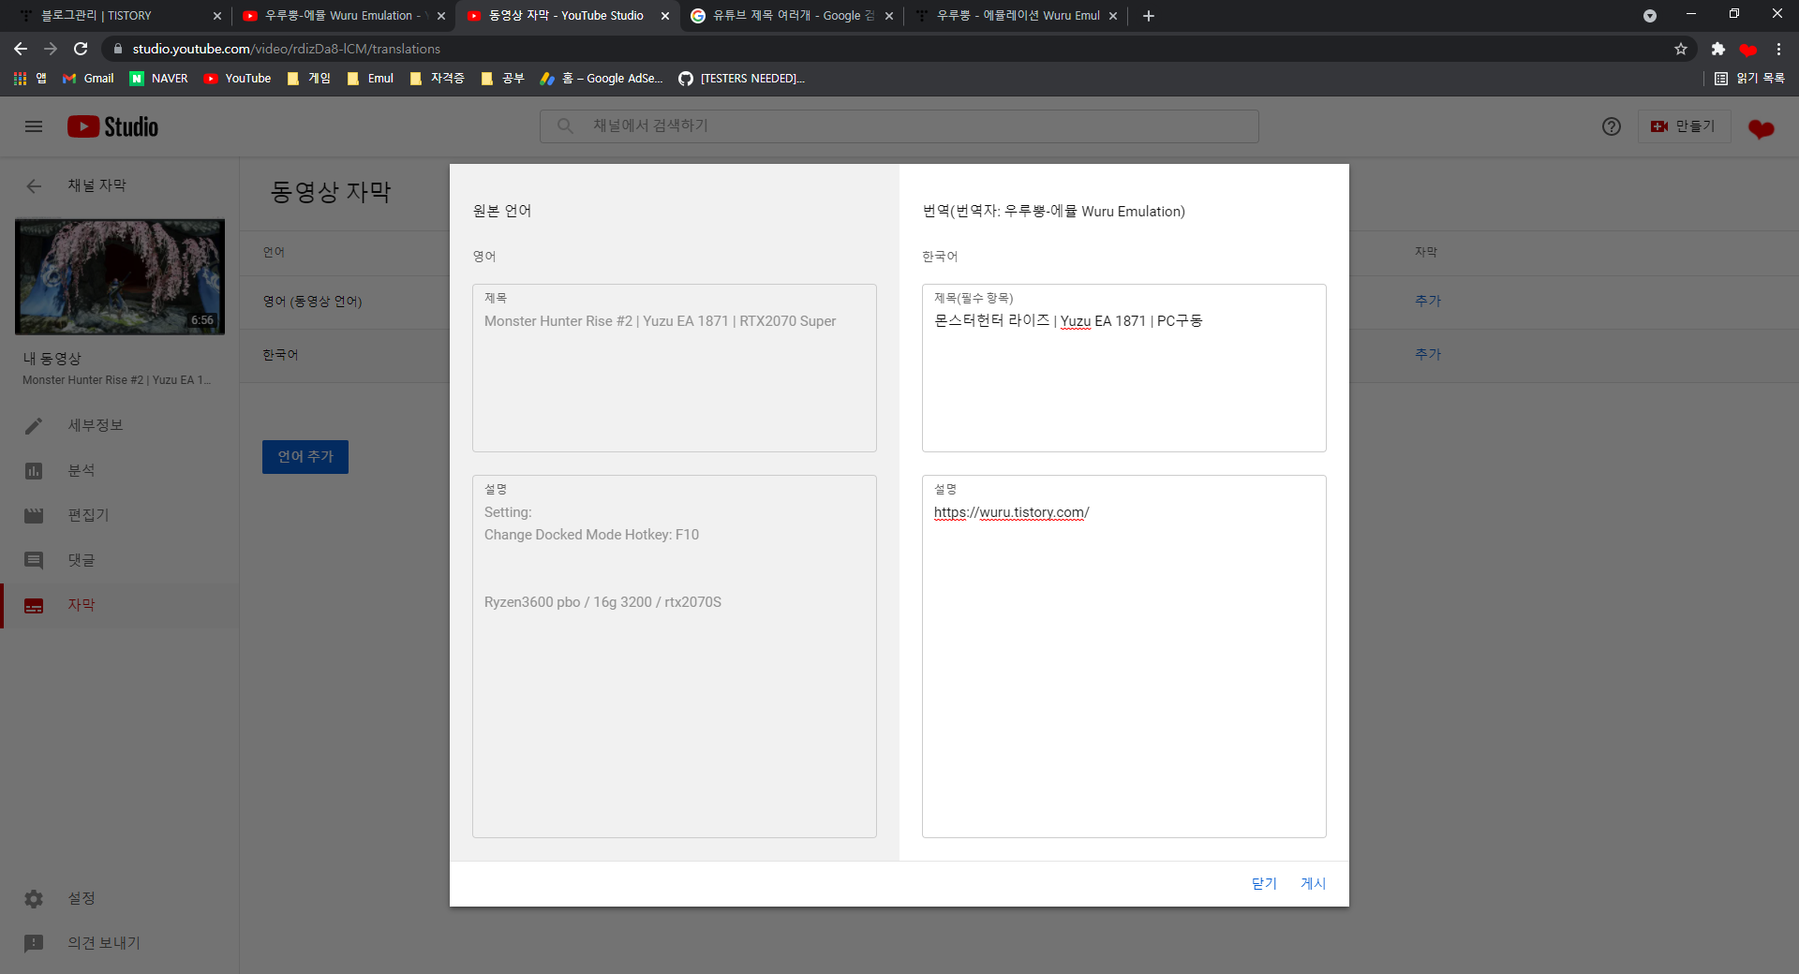Switch to the 블로그관리 TISTORY tab
Screen dimensions: 1799x974
point(118,16)
